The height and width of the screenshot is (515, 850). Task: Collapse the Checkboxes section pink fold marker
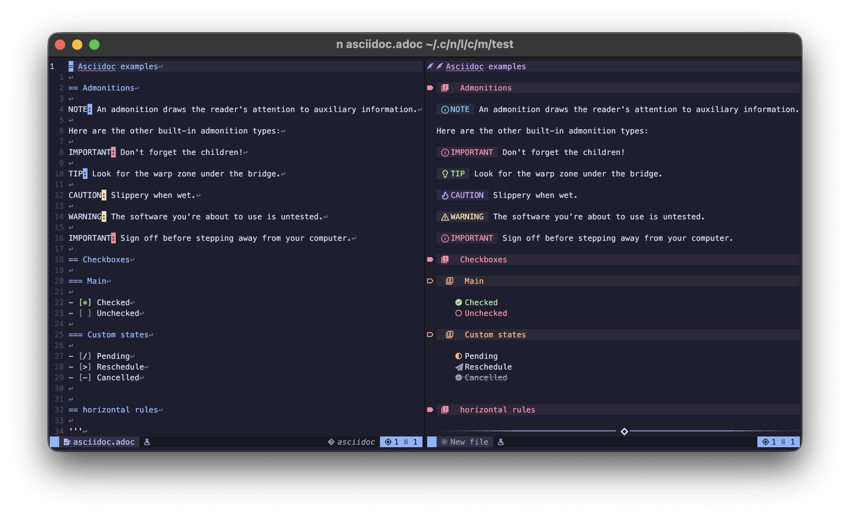pyautogui.click(x=430, y=260)
